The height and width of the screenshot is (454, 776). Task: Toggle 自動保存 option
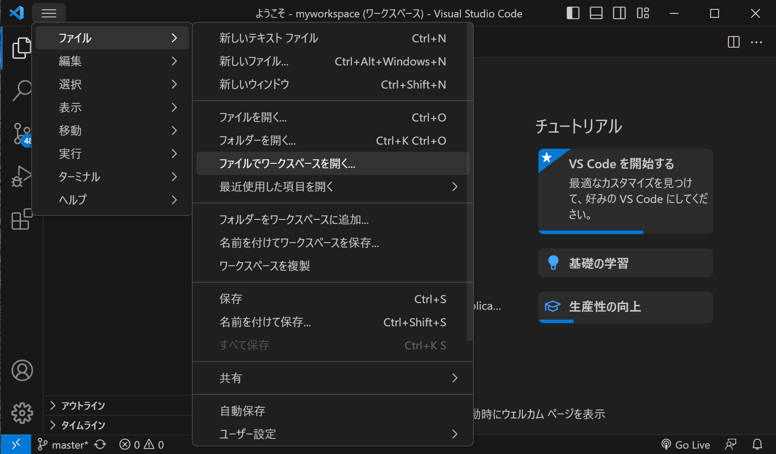332,411
